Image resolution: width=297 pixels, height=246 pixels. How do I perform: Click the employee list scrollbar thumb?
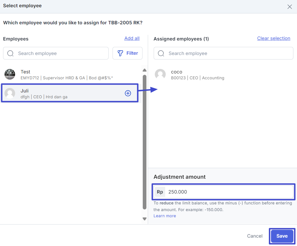click(144, 140)
